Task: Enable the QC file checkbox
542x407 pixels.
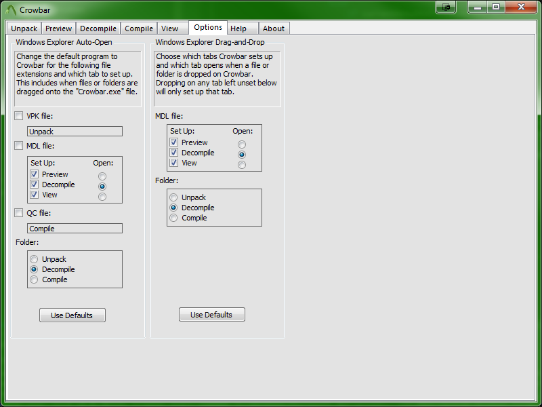Action: coord(19,212)
